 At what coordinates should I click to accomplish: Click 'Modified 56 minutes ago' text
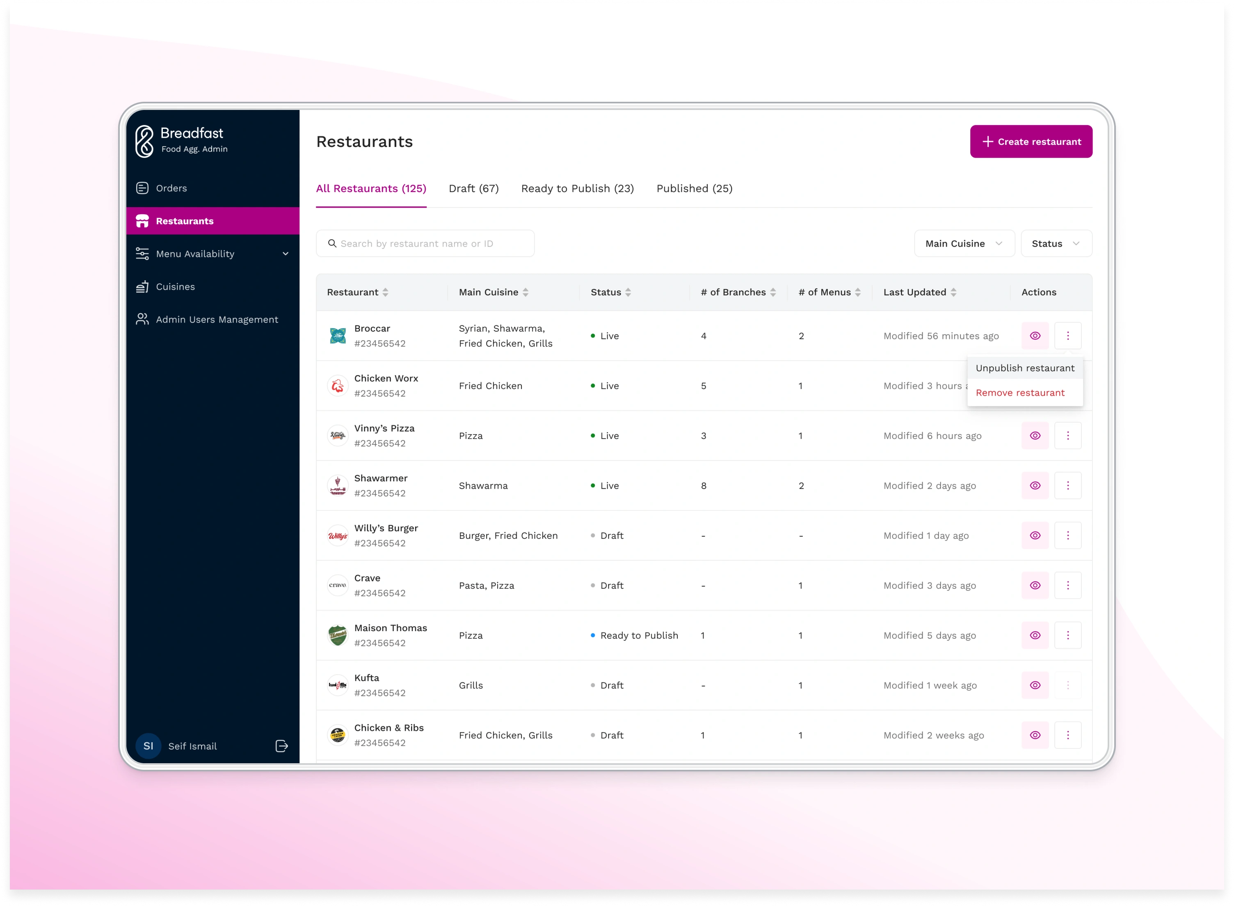941,336
